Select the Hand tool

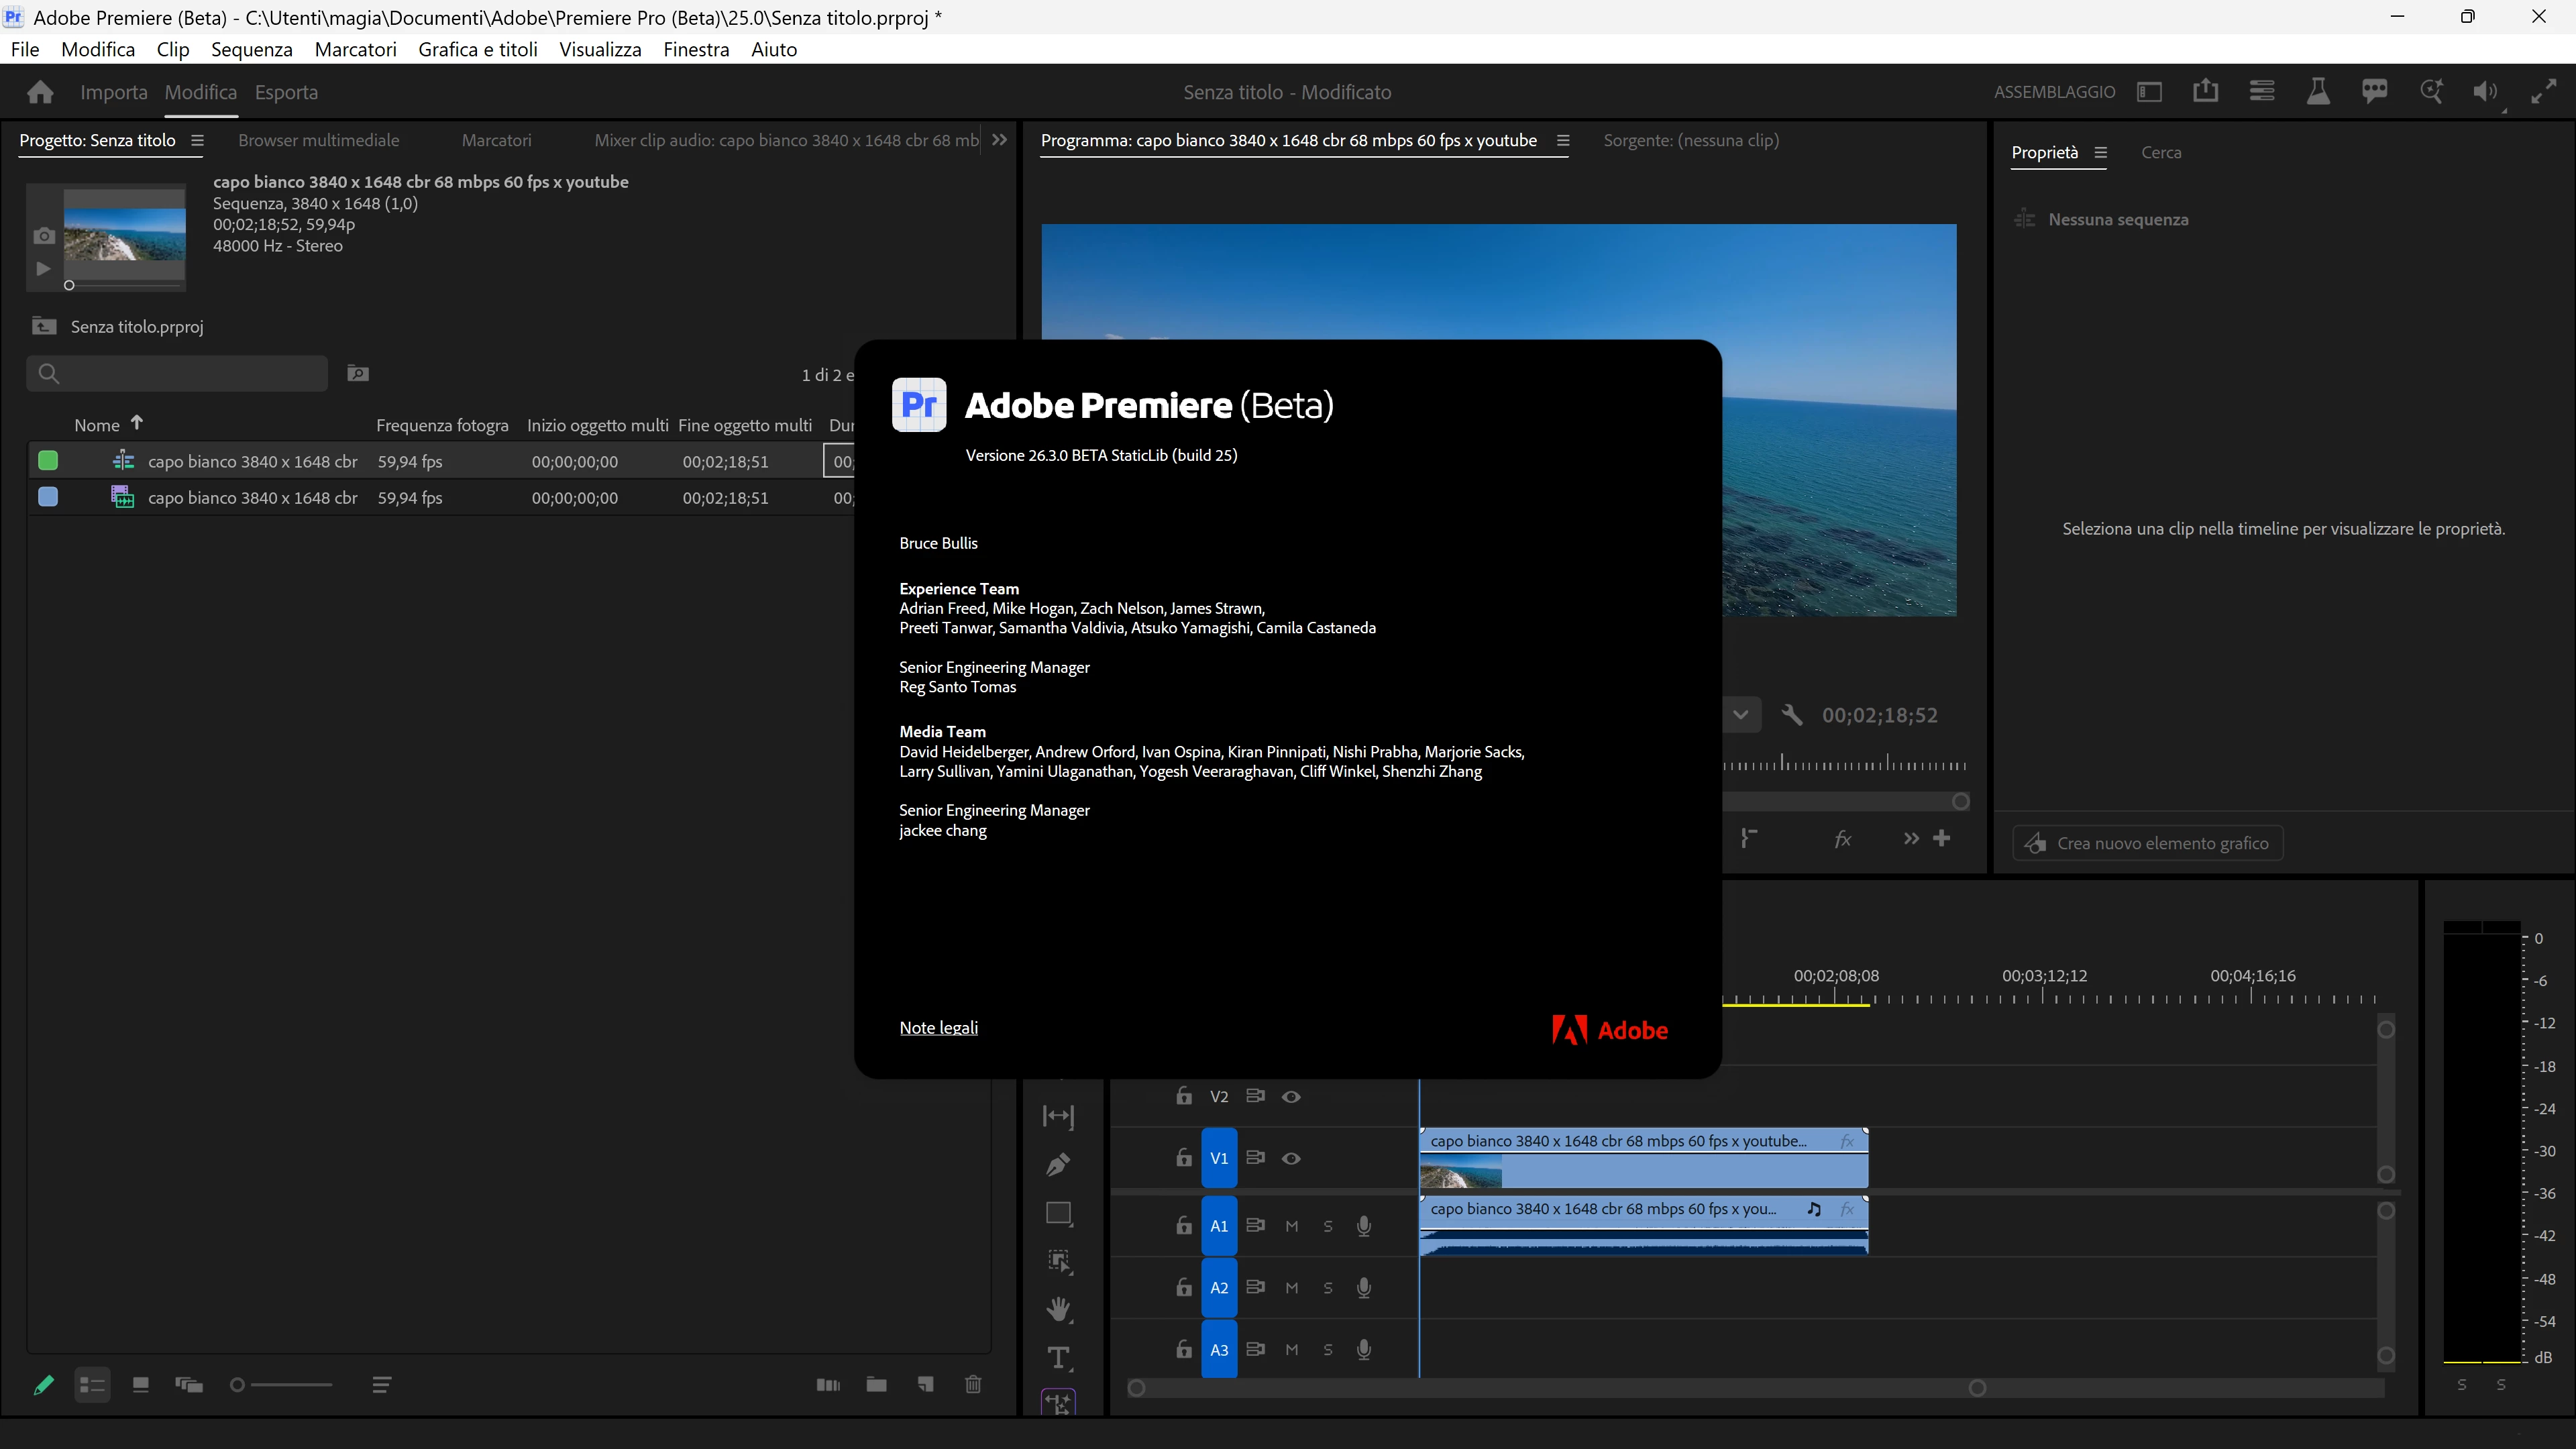(1058, 1309)
